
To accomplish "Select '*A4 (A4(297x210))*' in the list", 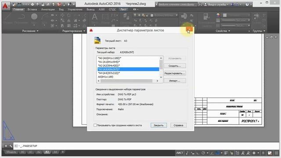I will (128, 73).
